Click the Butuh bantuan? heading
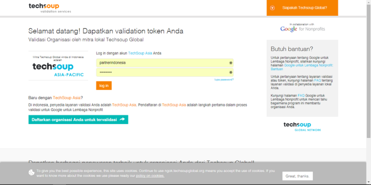 tap(292, 49)
